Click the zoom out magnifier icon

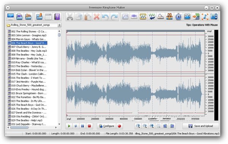pyautogui.click(x=145, y=126)
